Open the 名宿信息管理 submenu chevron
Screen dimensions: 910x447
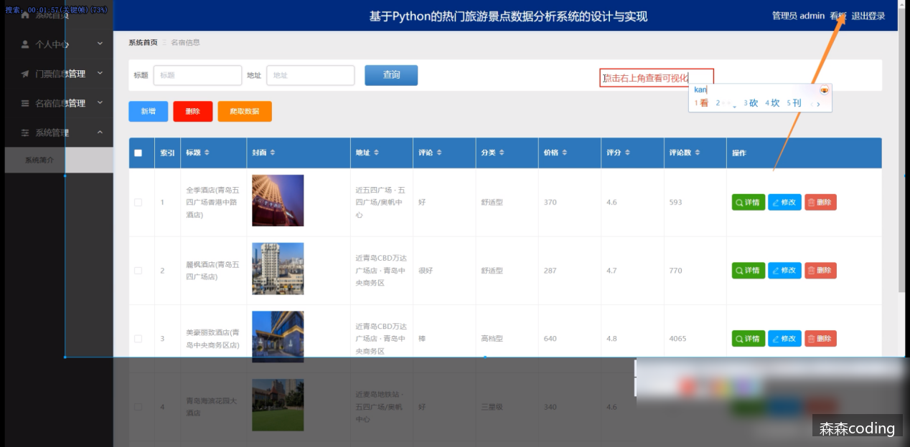click(x=100, y=102)
